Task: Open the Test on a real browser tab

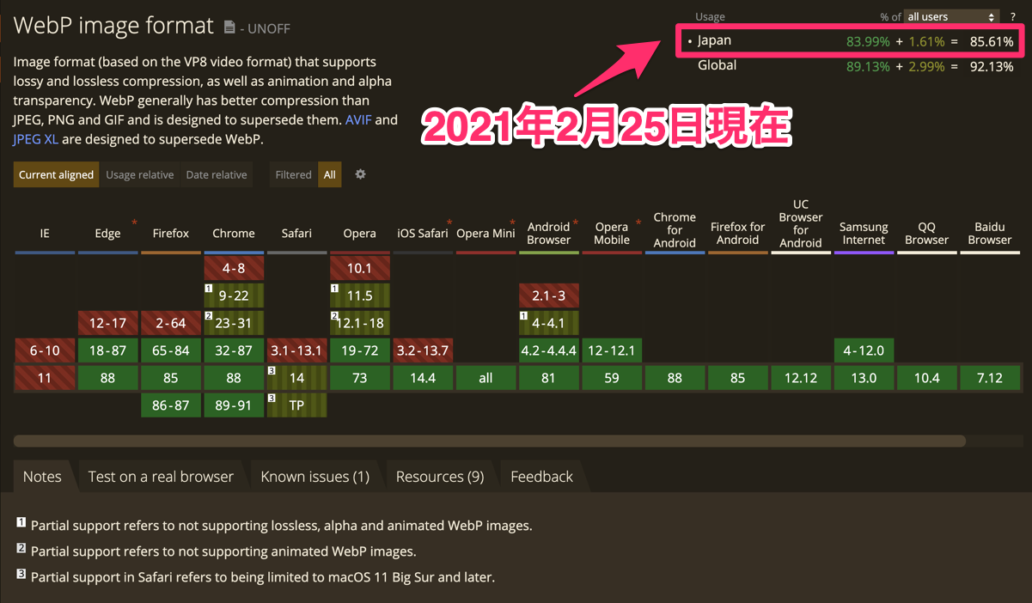Action: click(x=161, y=477)
